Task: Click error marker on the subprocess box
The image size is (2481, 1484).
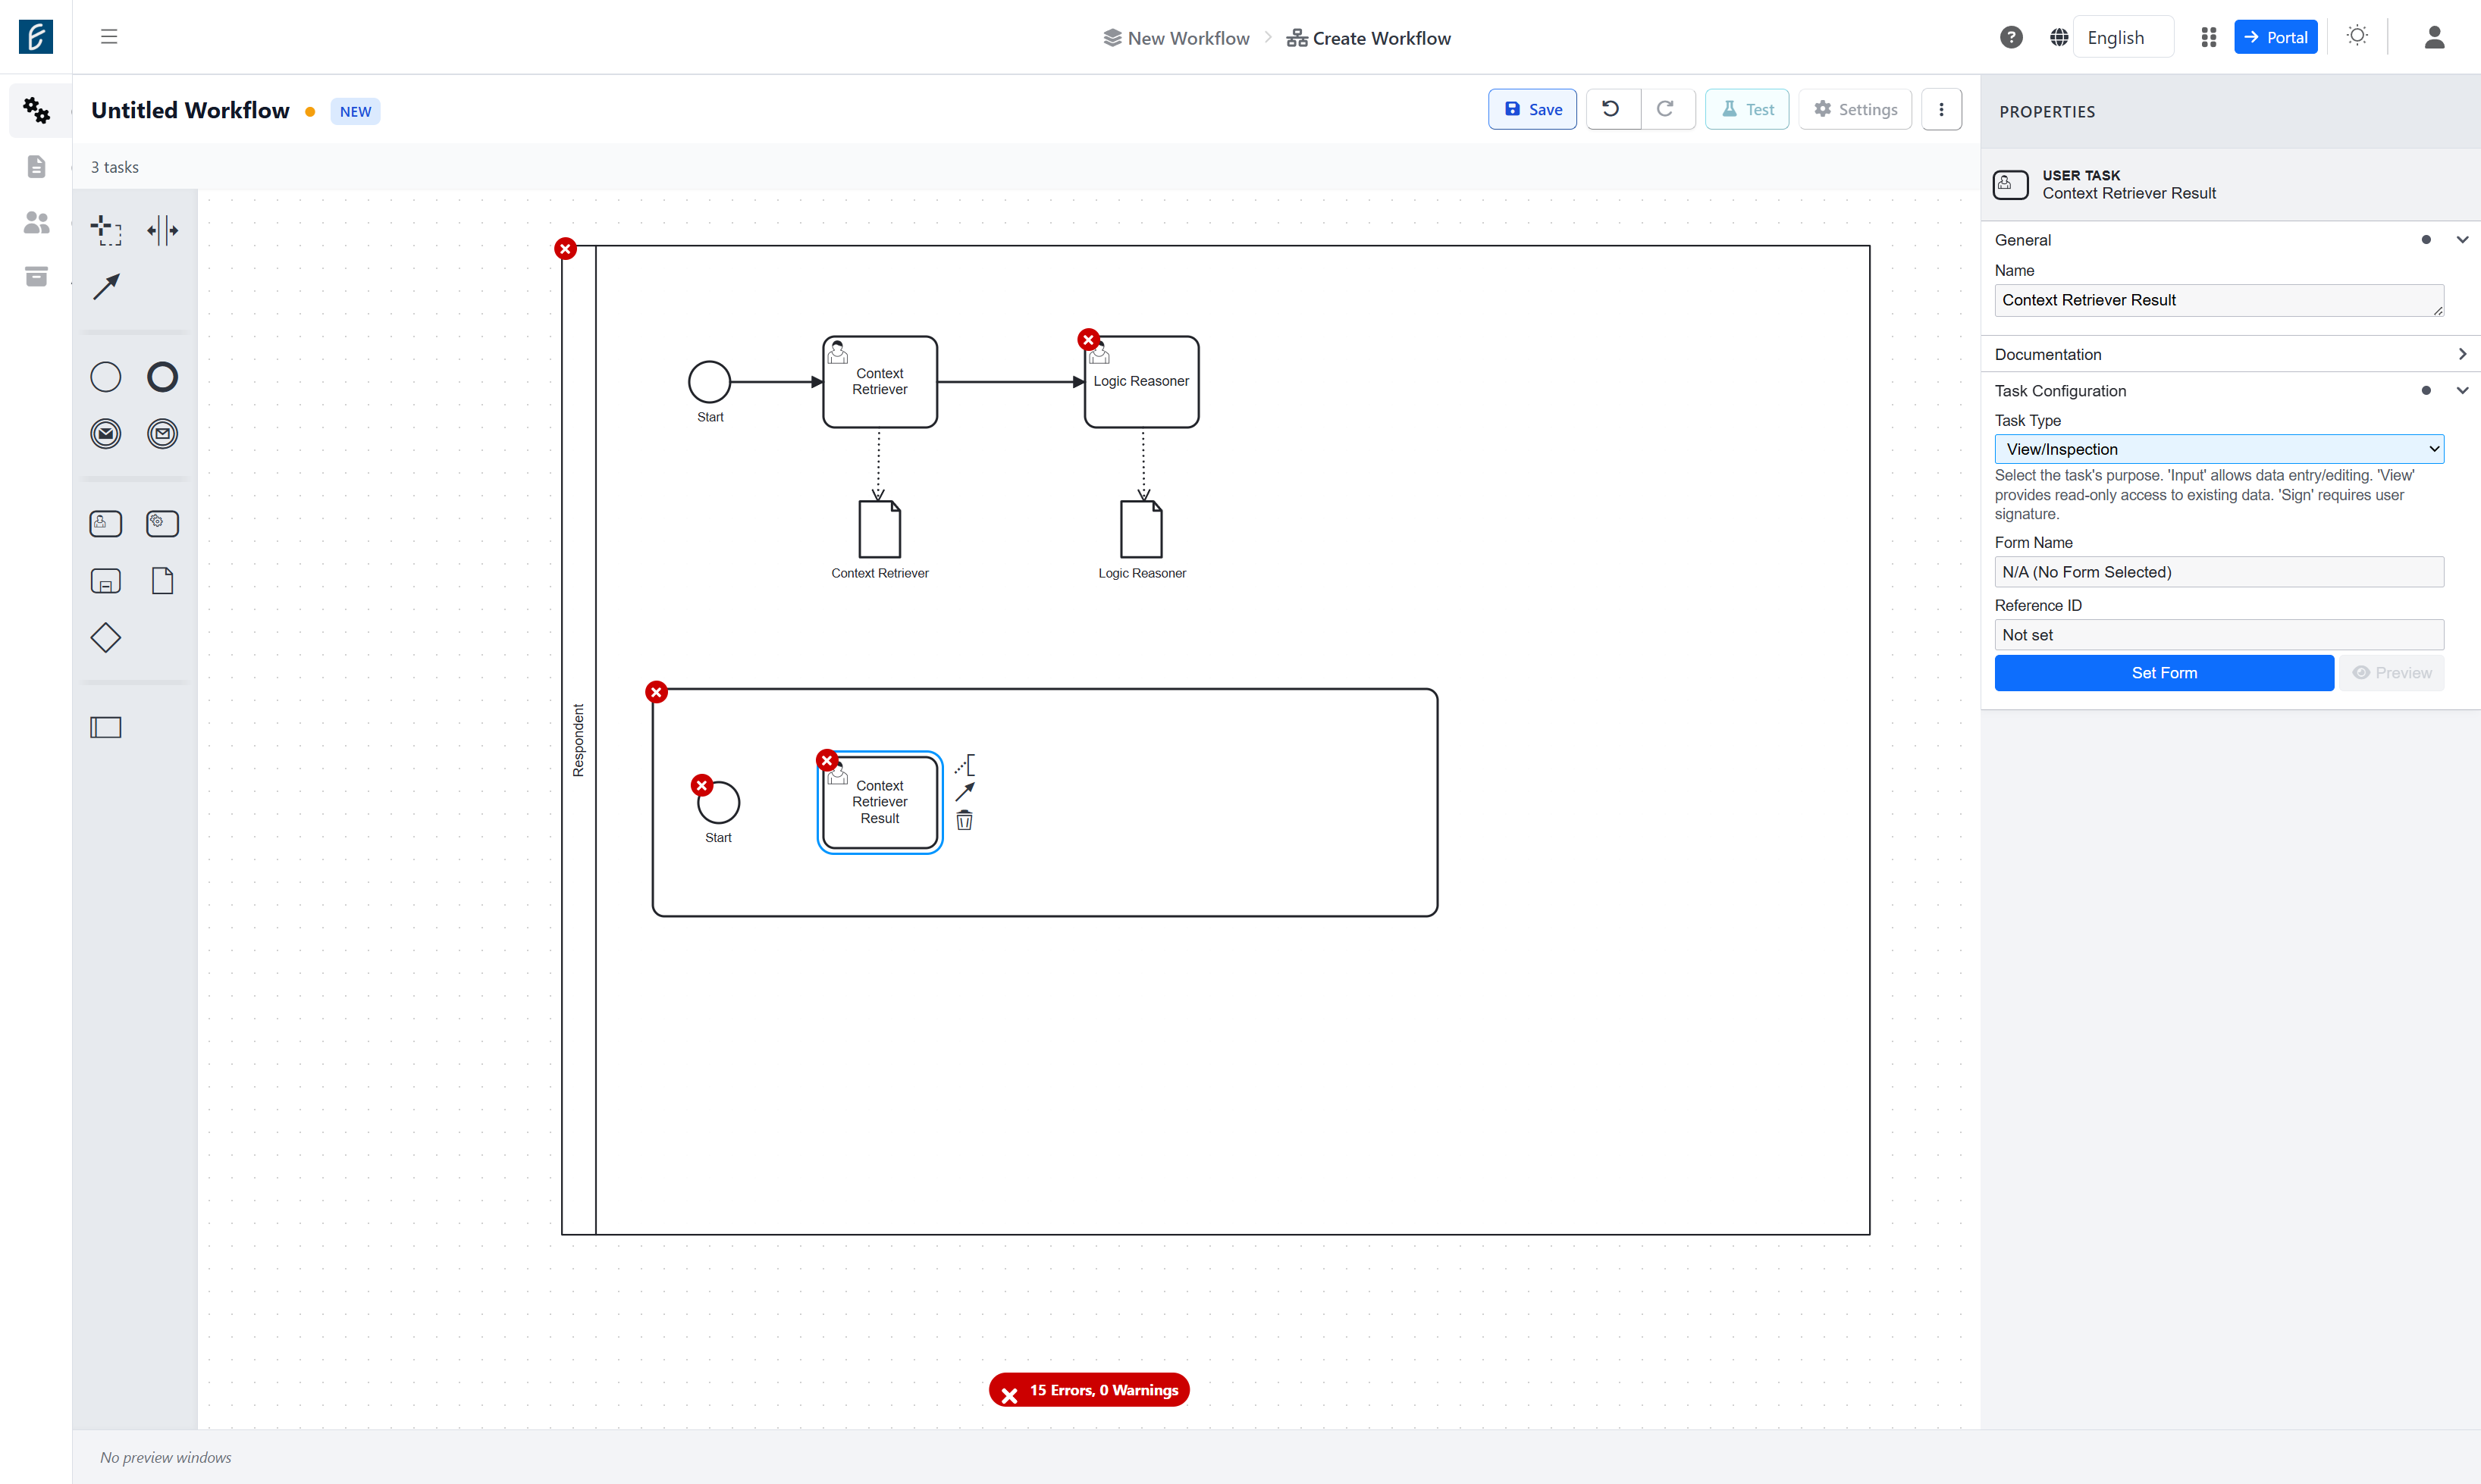Action: tap(656, 692)
